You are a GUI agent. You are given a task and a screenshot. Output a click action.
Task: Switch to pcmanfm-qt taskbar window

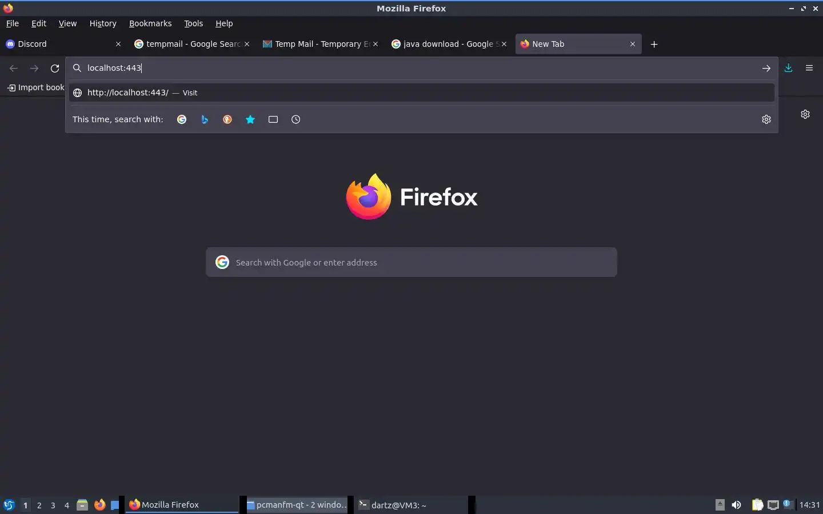pos(297,505)
